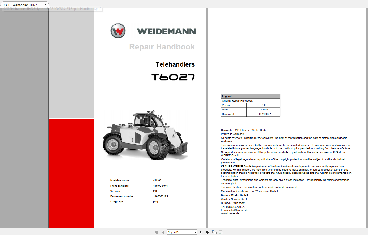Click Manufactured exclusively for Weidemann GmbH line

(250, 191)
